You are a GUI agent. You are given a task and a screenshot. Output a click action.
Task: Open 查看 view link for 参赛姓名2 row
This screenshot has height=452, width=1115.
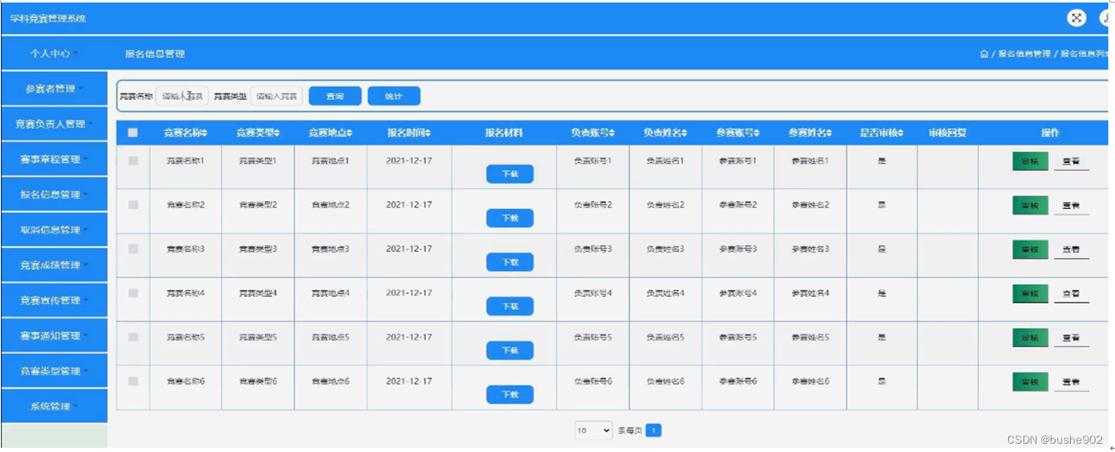coord(1071,206)
